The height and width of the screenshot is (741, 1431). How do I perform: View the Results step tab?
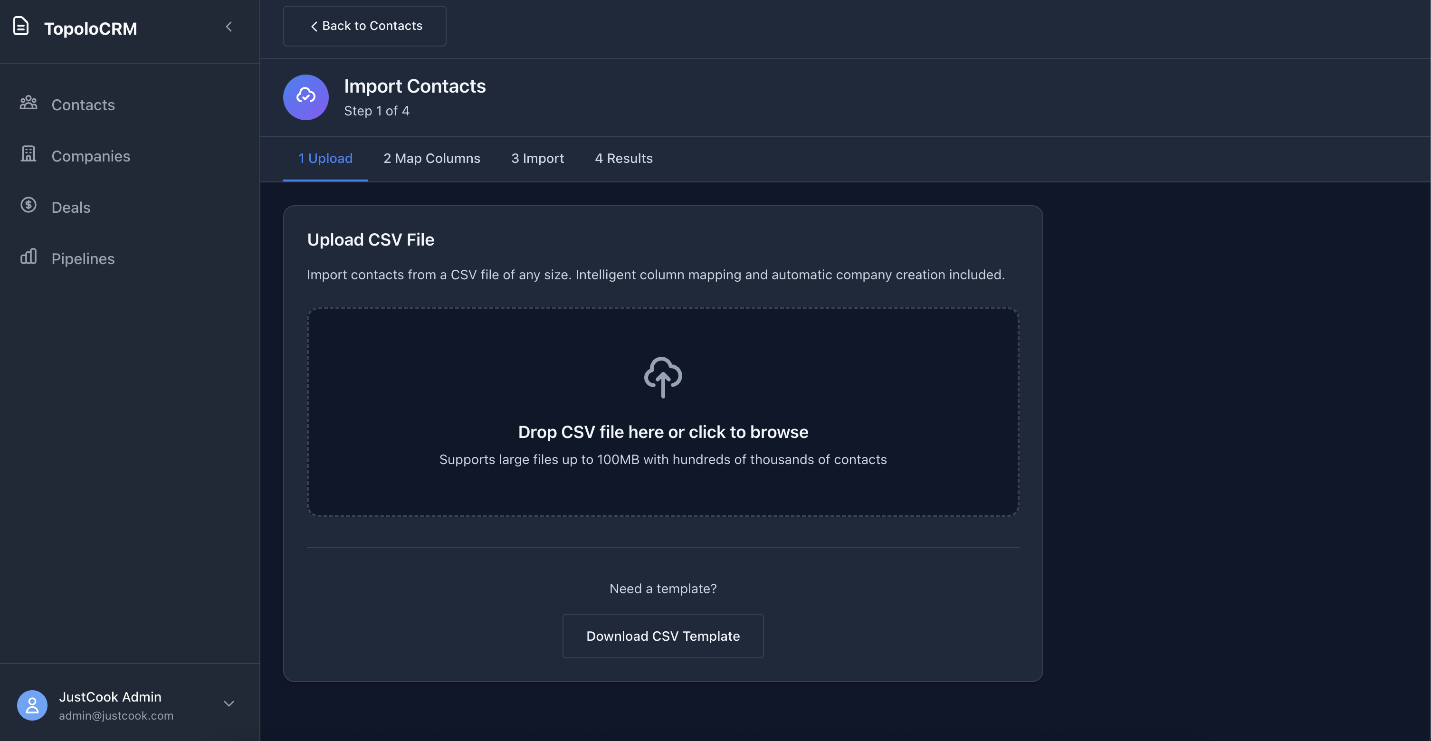624,158
